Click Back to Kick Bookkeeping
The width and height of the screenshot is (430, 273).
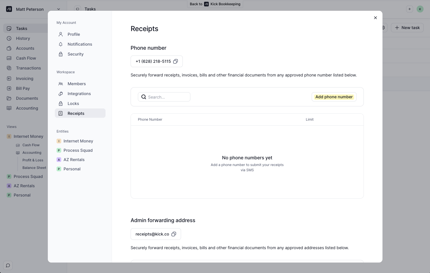tap(215, 4)
